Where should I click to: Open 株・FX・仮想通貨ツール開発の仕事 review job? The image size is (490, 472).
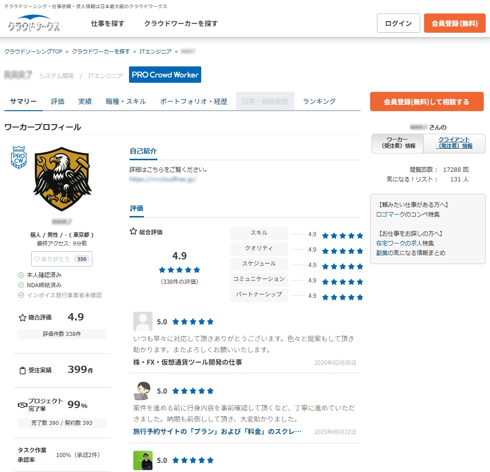point(188,362)
